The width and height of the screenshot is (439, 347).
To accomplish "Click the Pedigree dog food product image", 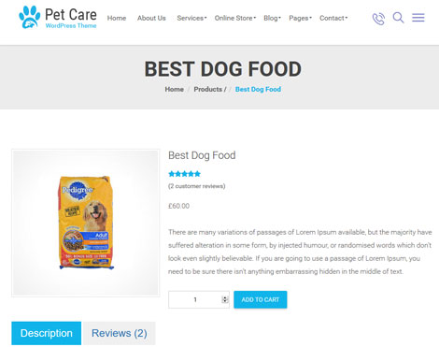I will 86,223.
